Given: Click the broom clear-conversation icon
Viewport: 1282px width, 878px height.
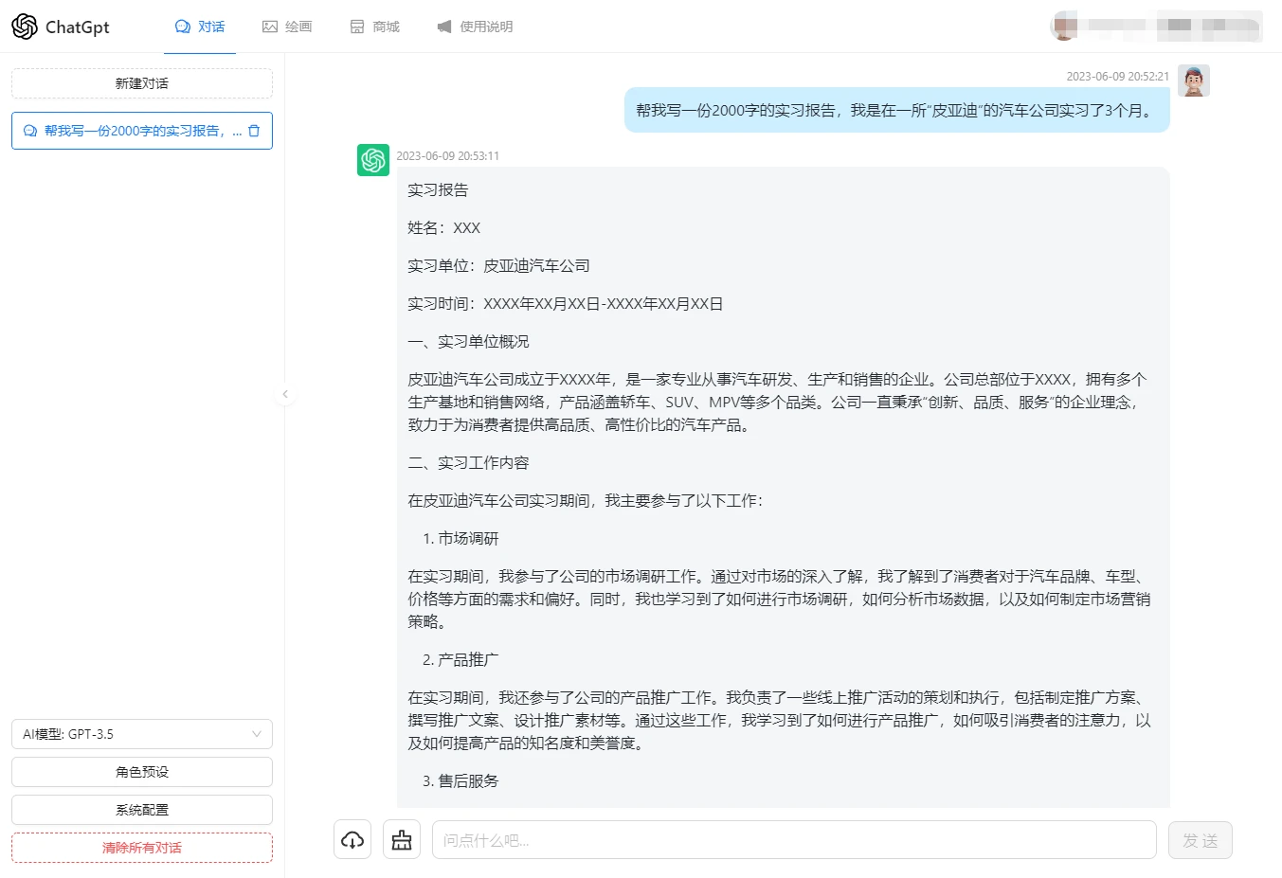Looking at the screenshot, I should 402,840.
